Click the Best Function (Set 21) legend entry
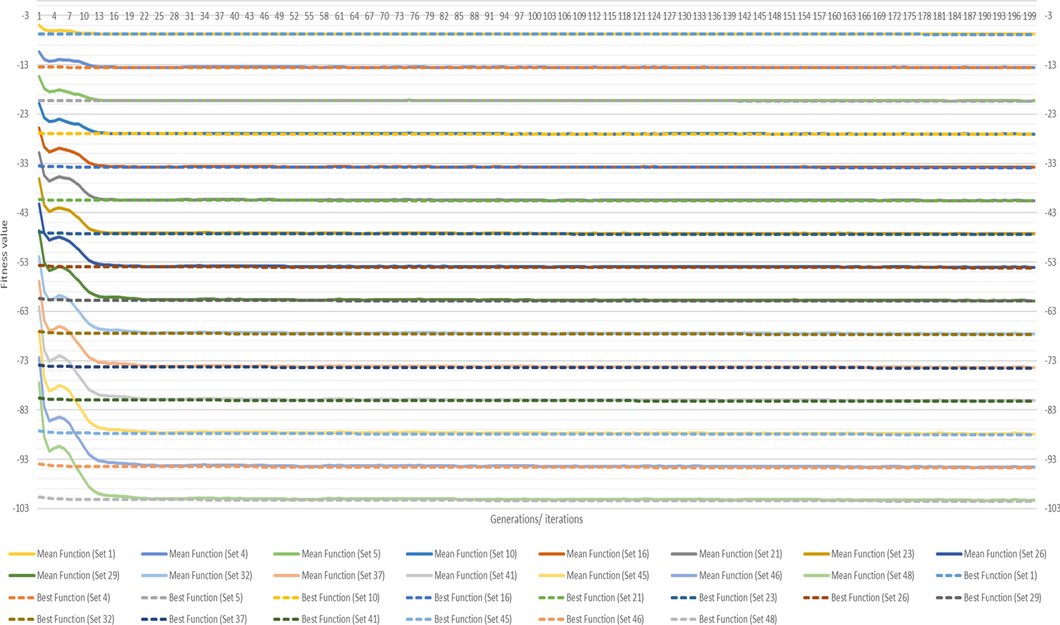This screenshot has width=1060, height=625. click(x=591, y=597)
